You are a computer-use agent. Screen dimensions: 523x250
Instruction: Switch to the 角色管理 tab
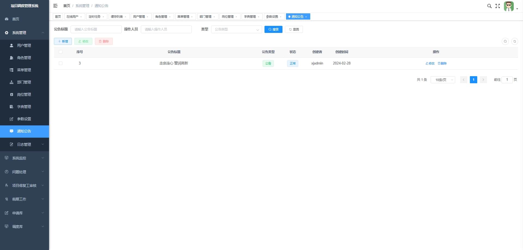pos(163,17)
